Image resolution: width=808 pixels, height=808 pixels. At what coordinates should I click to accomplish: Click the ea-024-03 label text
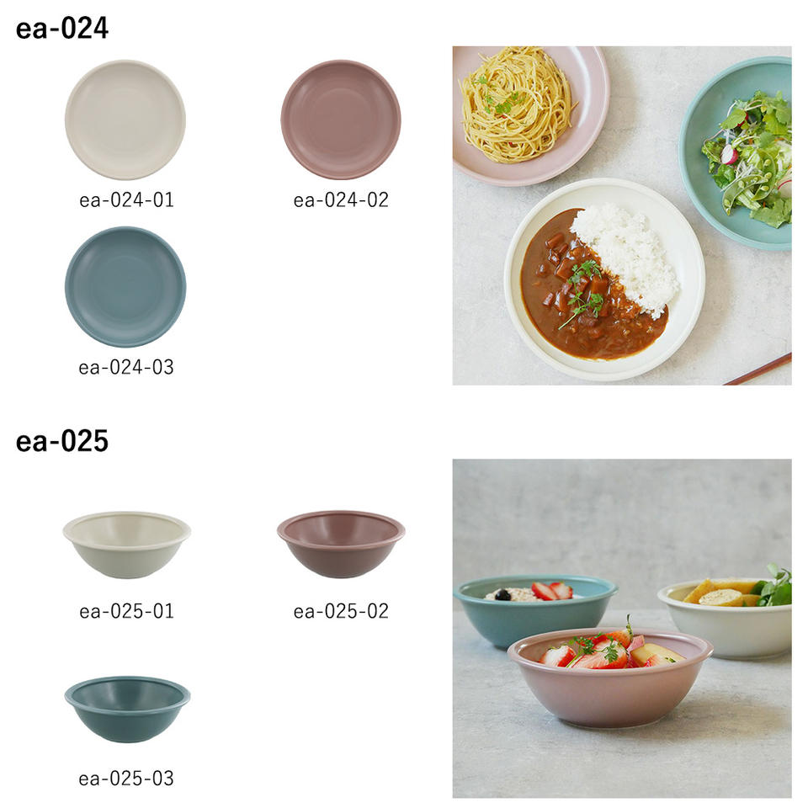click(x=126, y=368)
